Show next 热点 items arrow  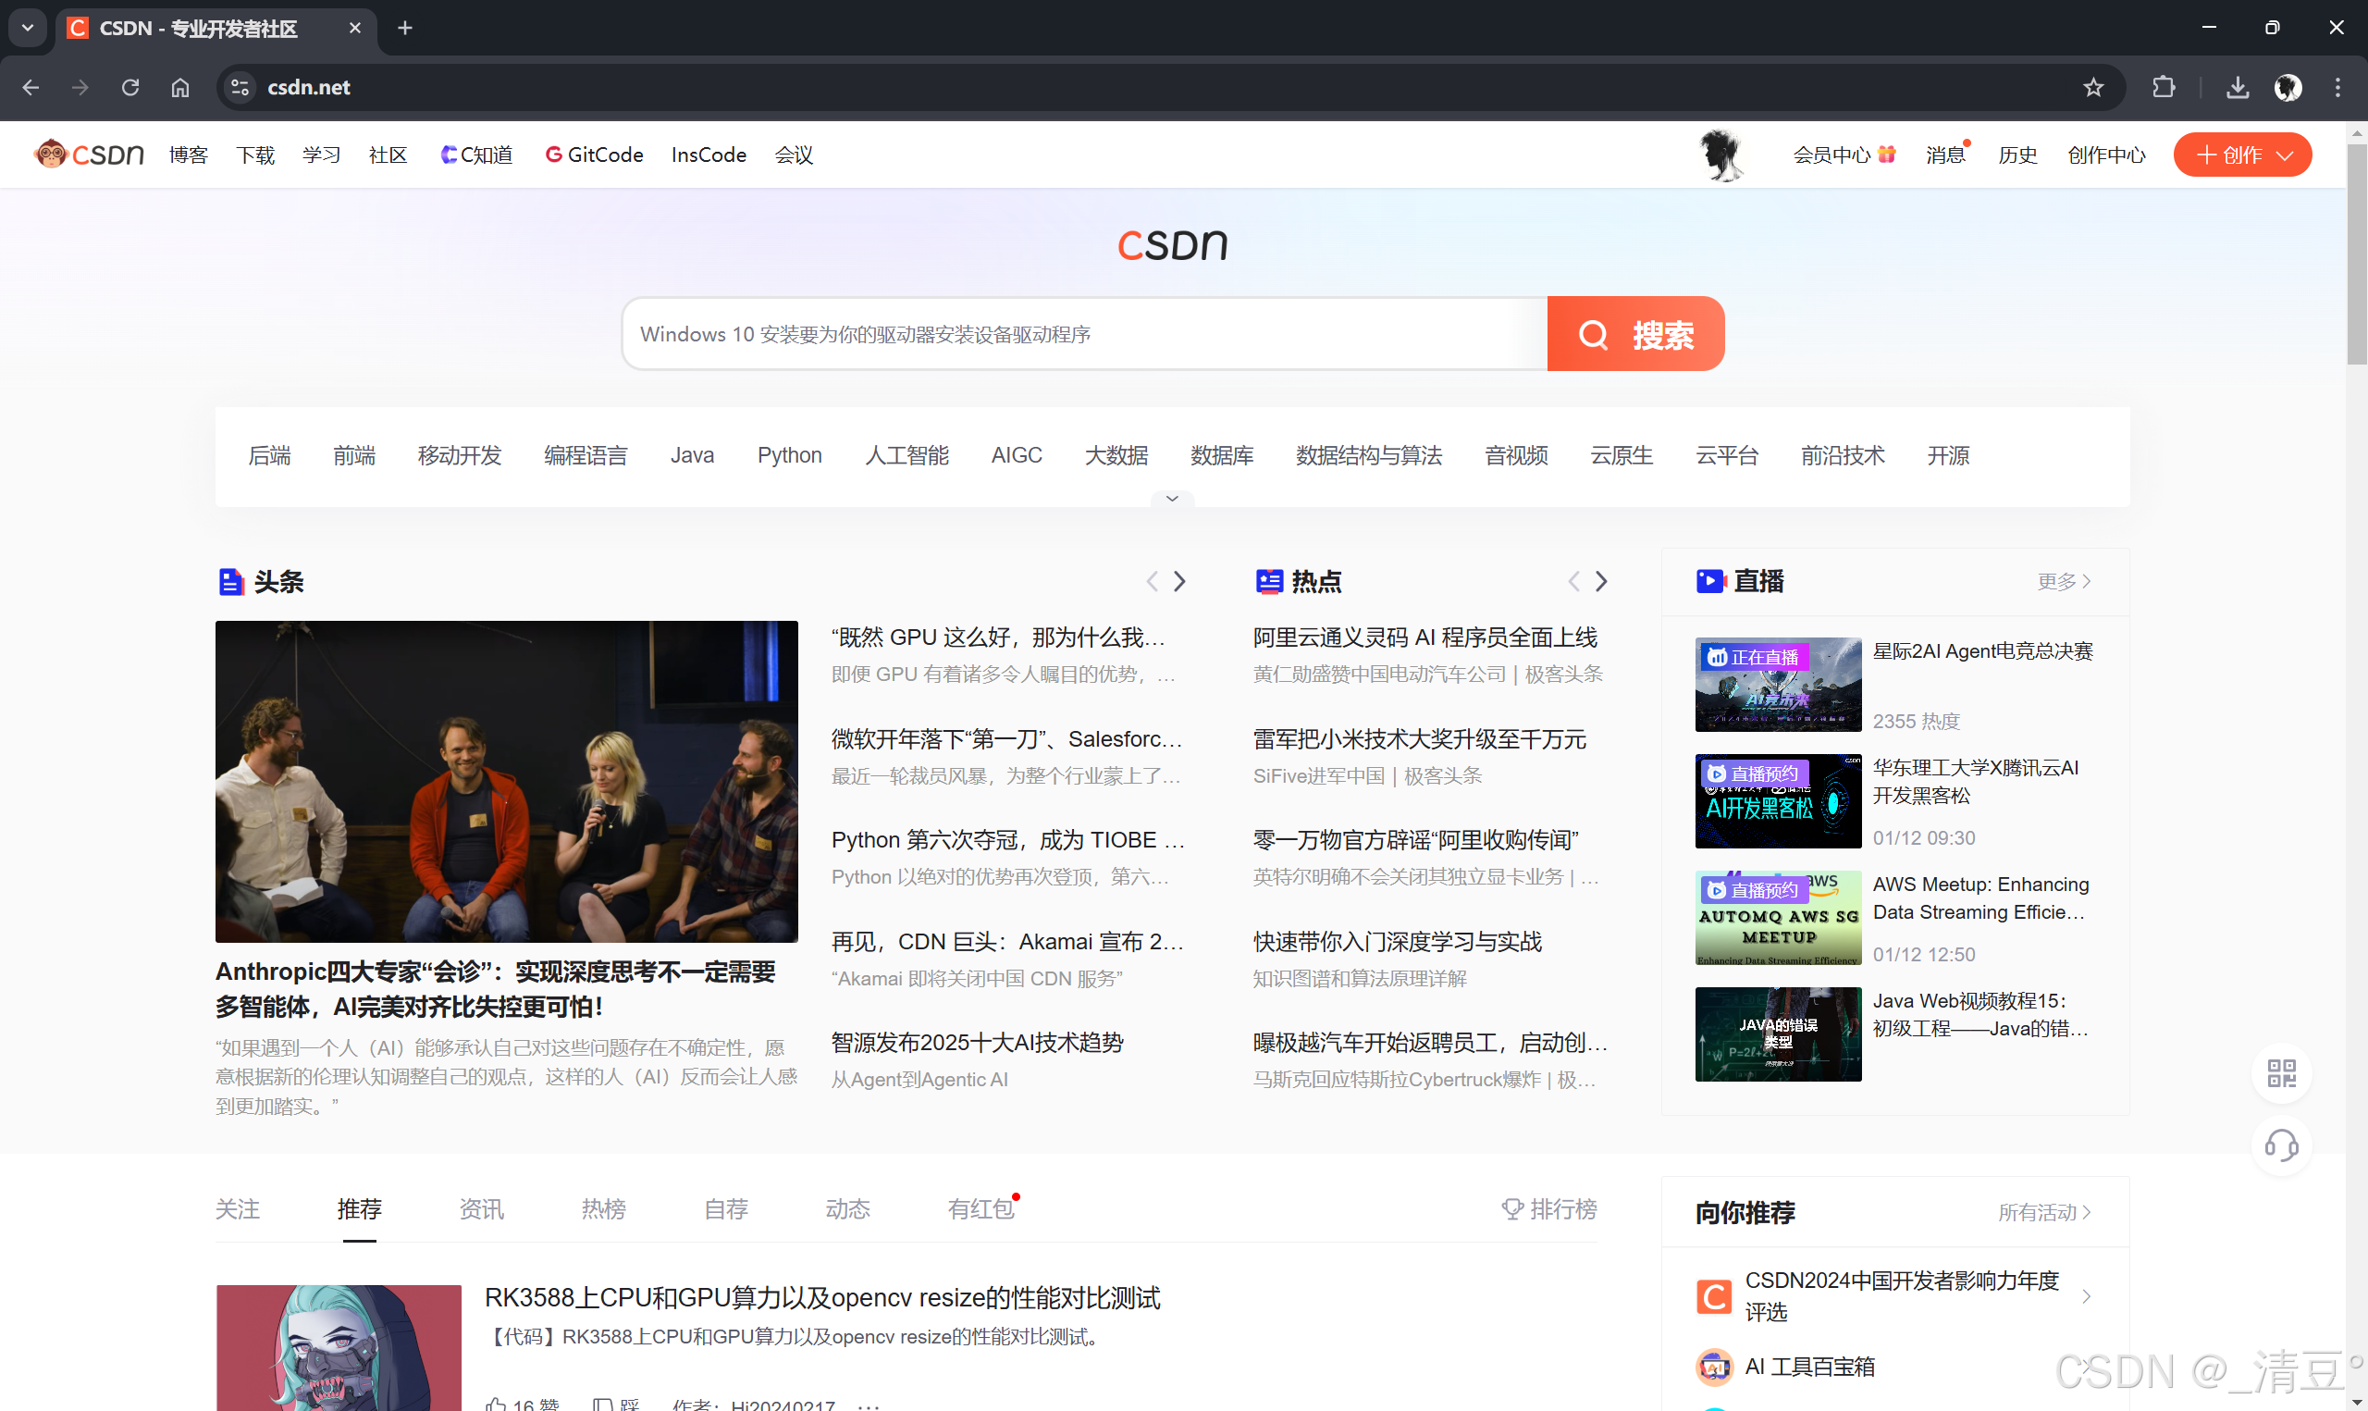pyautogui.click(x=1601, y=581)
